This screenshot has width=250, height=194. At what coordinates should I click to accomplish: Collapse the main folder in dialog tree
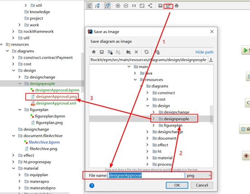pyautogui.click(x=129, y=66)
